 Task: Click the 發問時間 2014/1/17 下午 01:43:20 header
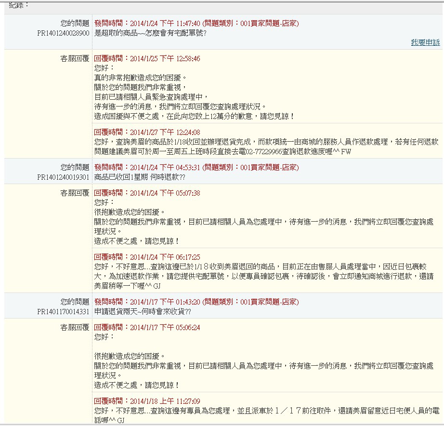(x=196, y=302)
